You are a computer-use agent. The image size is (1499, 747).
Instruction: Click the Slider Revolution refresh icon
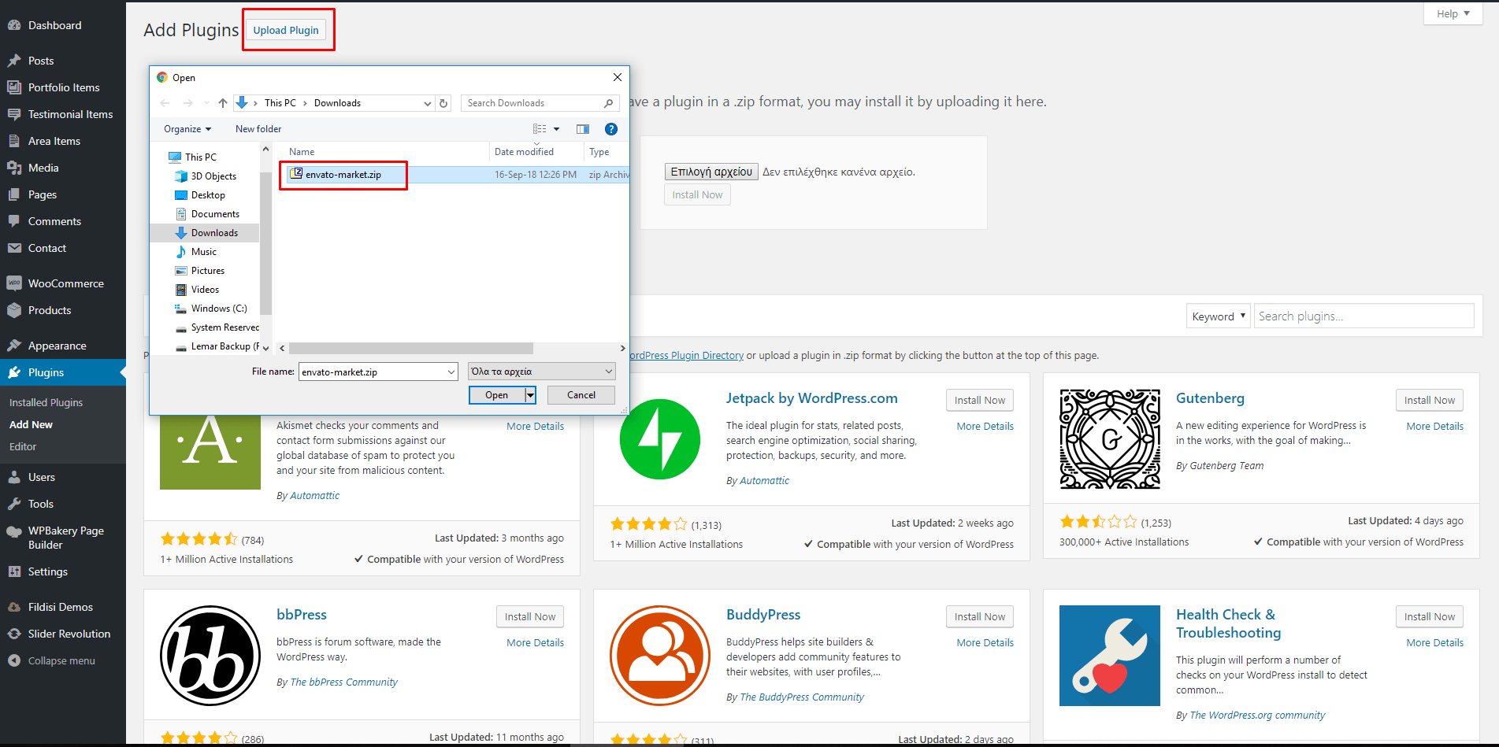click(14, 634)
